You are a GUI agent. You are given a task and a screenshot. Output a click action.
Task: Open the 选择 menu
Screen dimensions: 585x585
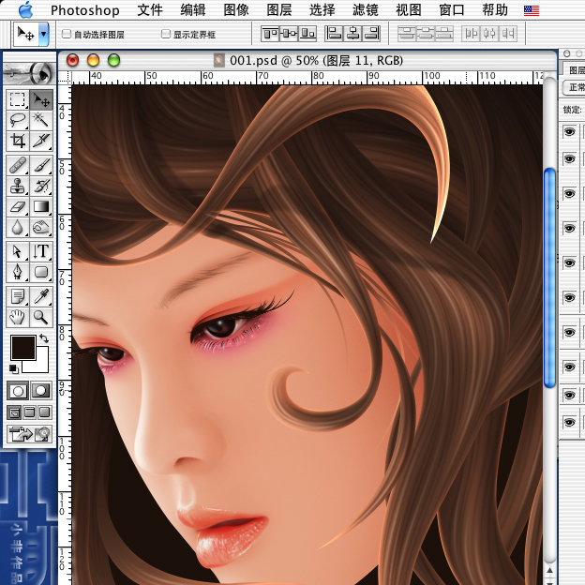322,10
